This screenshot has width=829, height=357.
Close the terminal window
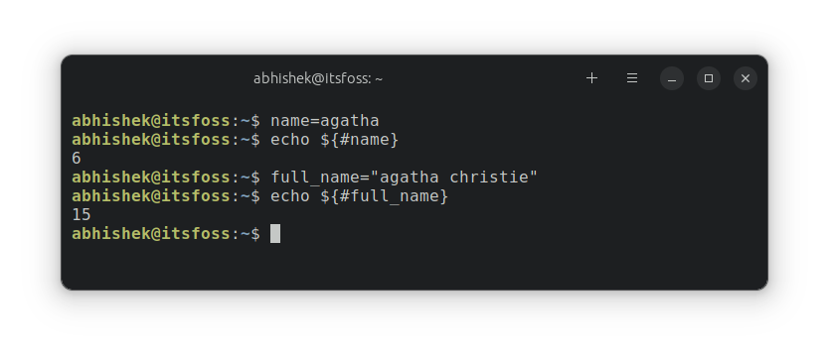point(746,78)
